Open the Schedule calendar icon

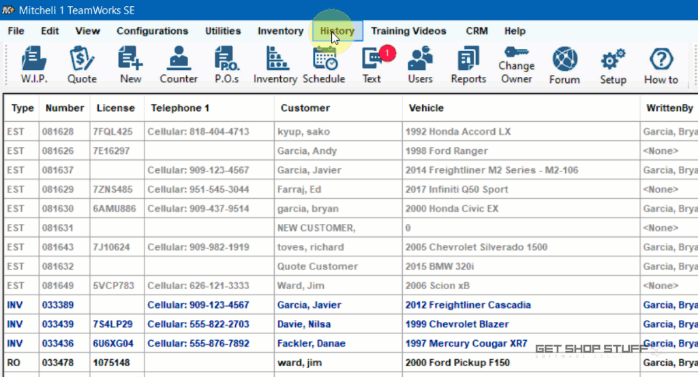click(324, 65)
